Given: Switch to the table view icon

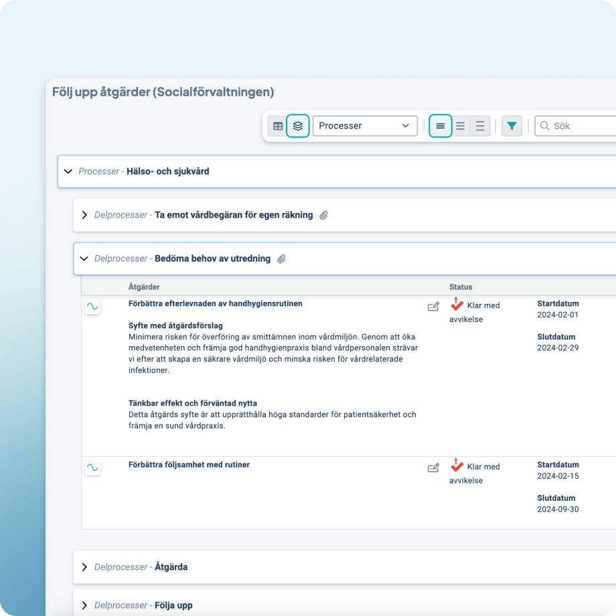Looking at the screenshot, I should click(x=277, y=125).
